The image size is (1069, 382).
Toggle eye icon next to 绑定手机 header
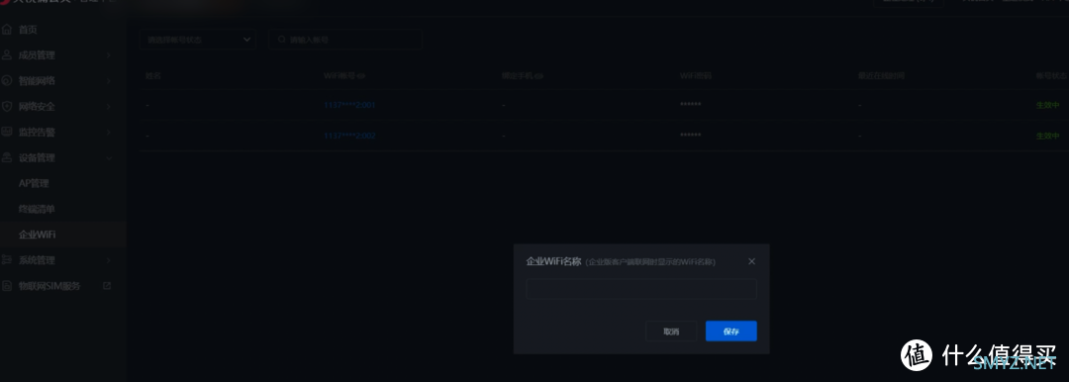[x=538, y=76]
